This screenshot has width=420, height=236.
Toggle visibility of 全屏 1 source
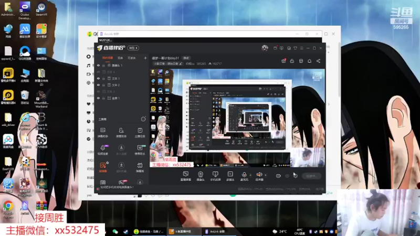point(98,98)
